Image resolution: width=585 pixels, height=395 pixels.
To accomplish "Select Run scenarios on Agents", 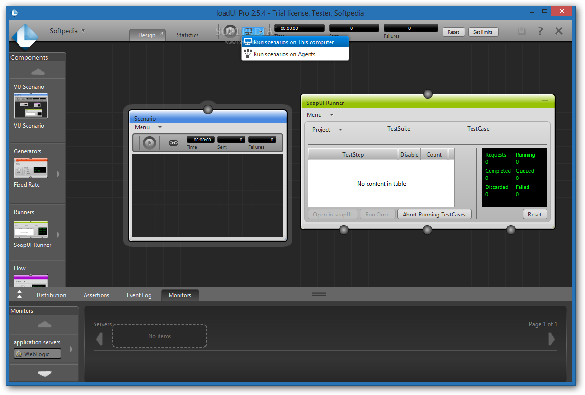I will click(x=295, y=54).
